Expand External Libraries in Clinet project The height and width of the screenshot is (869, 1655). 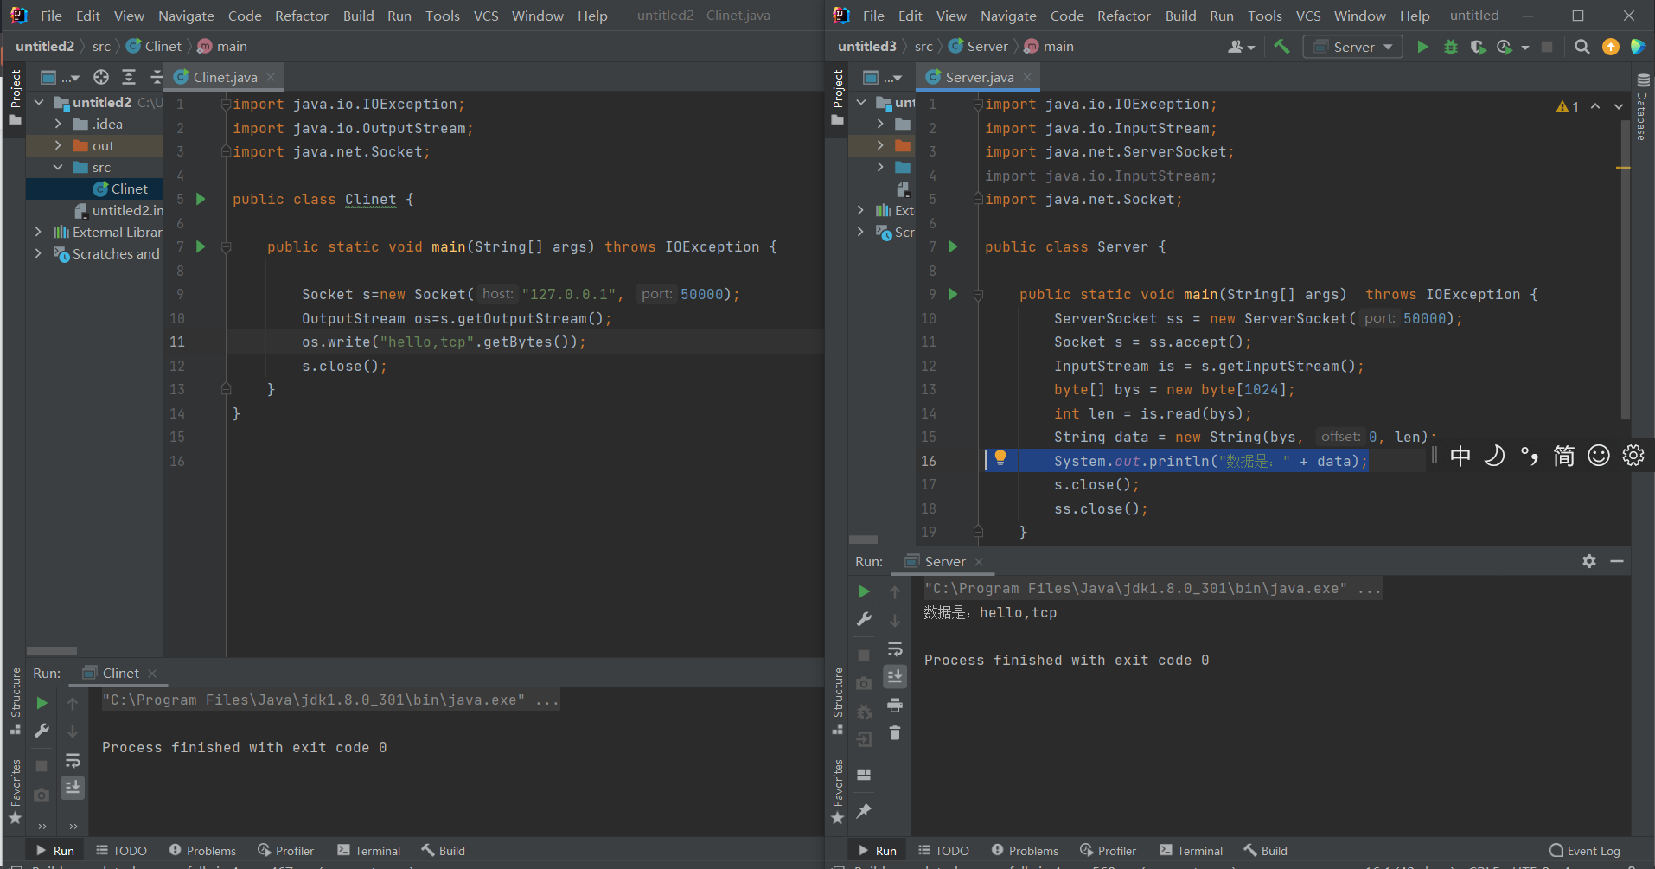click(x=38, y=232)
